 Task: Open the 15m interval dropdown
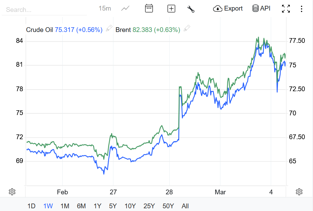pyautogui.click(x=105, y=9)
